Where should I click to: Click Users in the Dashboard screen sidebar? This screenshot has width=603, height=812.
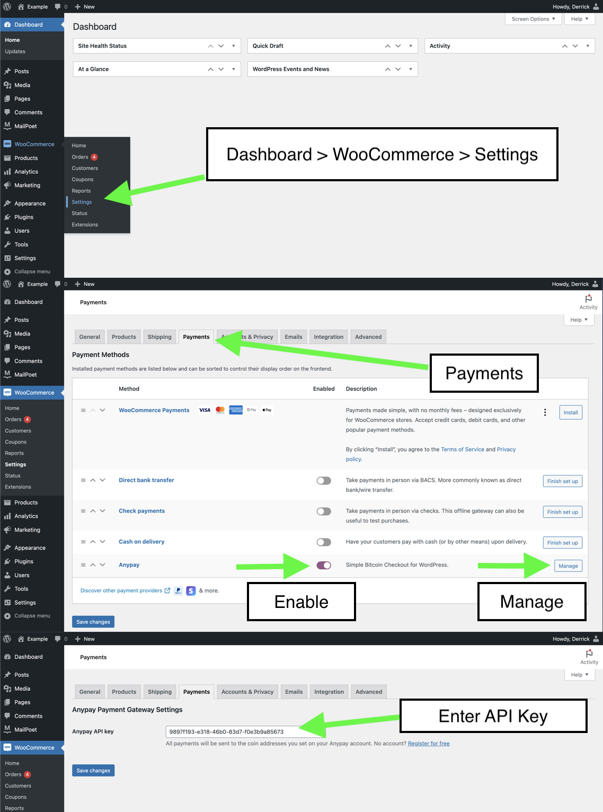coord(22,231)
